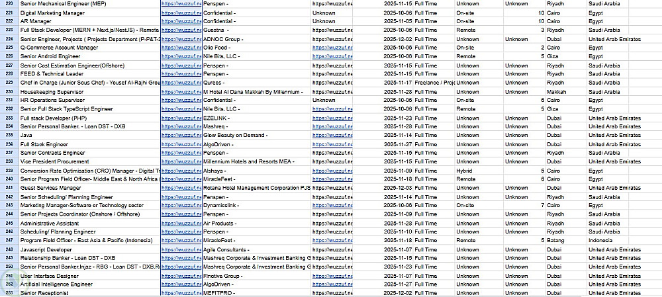Select the 'Freelance / Proje' job type cell

pos(434,83)
